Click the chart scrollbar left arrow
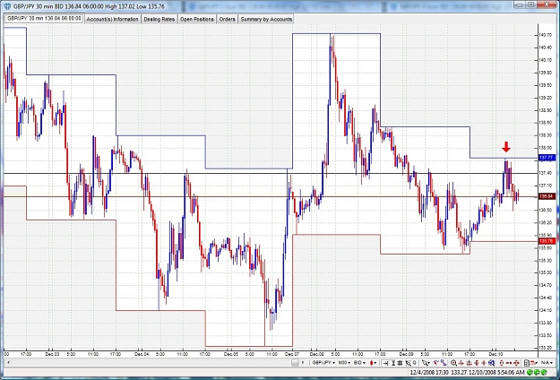Screen dimensions: 560x380 click(7, 362)
